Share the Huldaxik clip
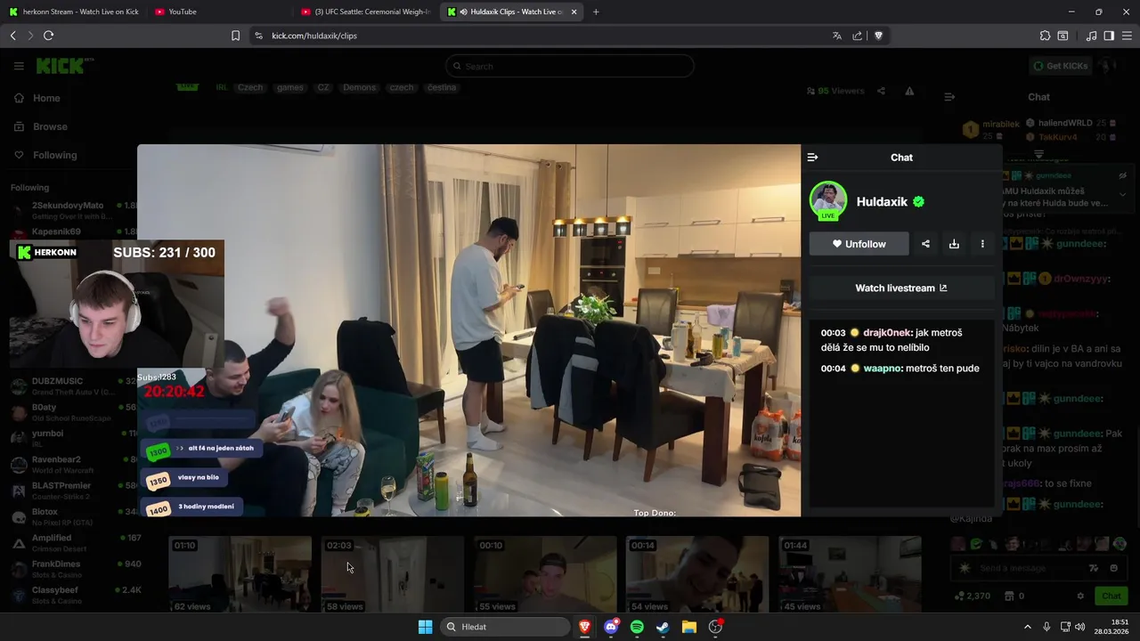 click(x=925, y=244)
